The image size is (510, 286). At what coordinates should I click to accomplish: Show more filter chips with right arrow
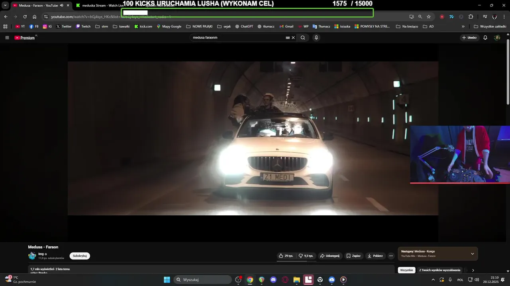(x=473, y=270)
